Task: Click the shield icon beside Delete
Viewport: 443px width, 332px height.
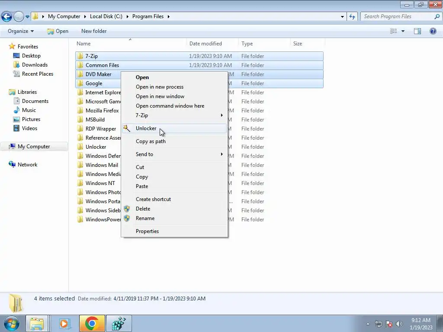Action: click(x=127, y=209)
